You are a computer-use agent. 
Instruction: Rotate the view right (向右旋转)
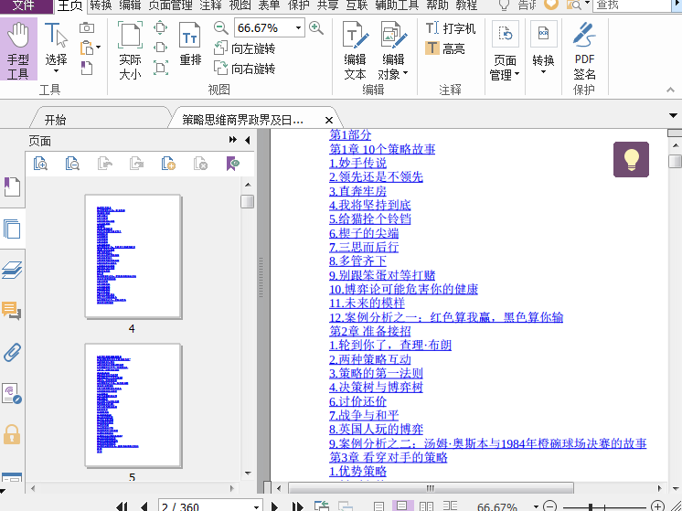[x=244, y=69]
